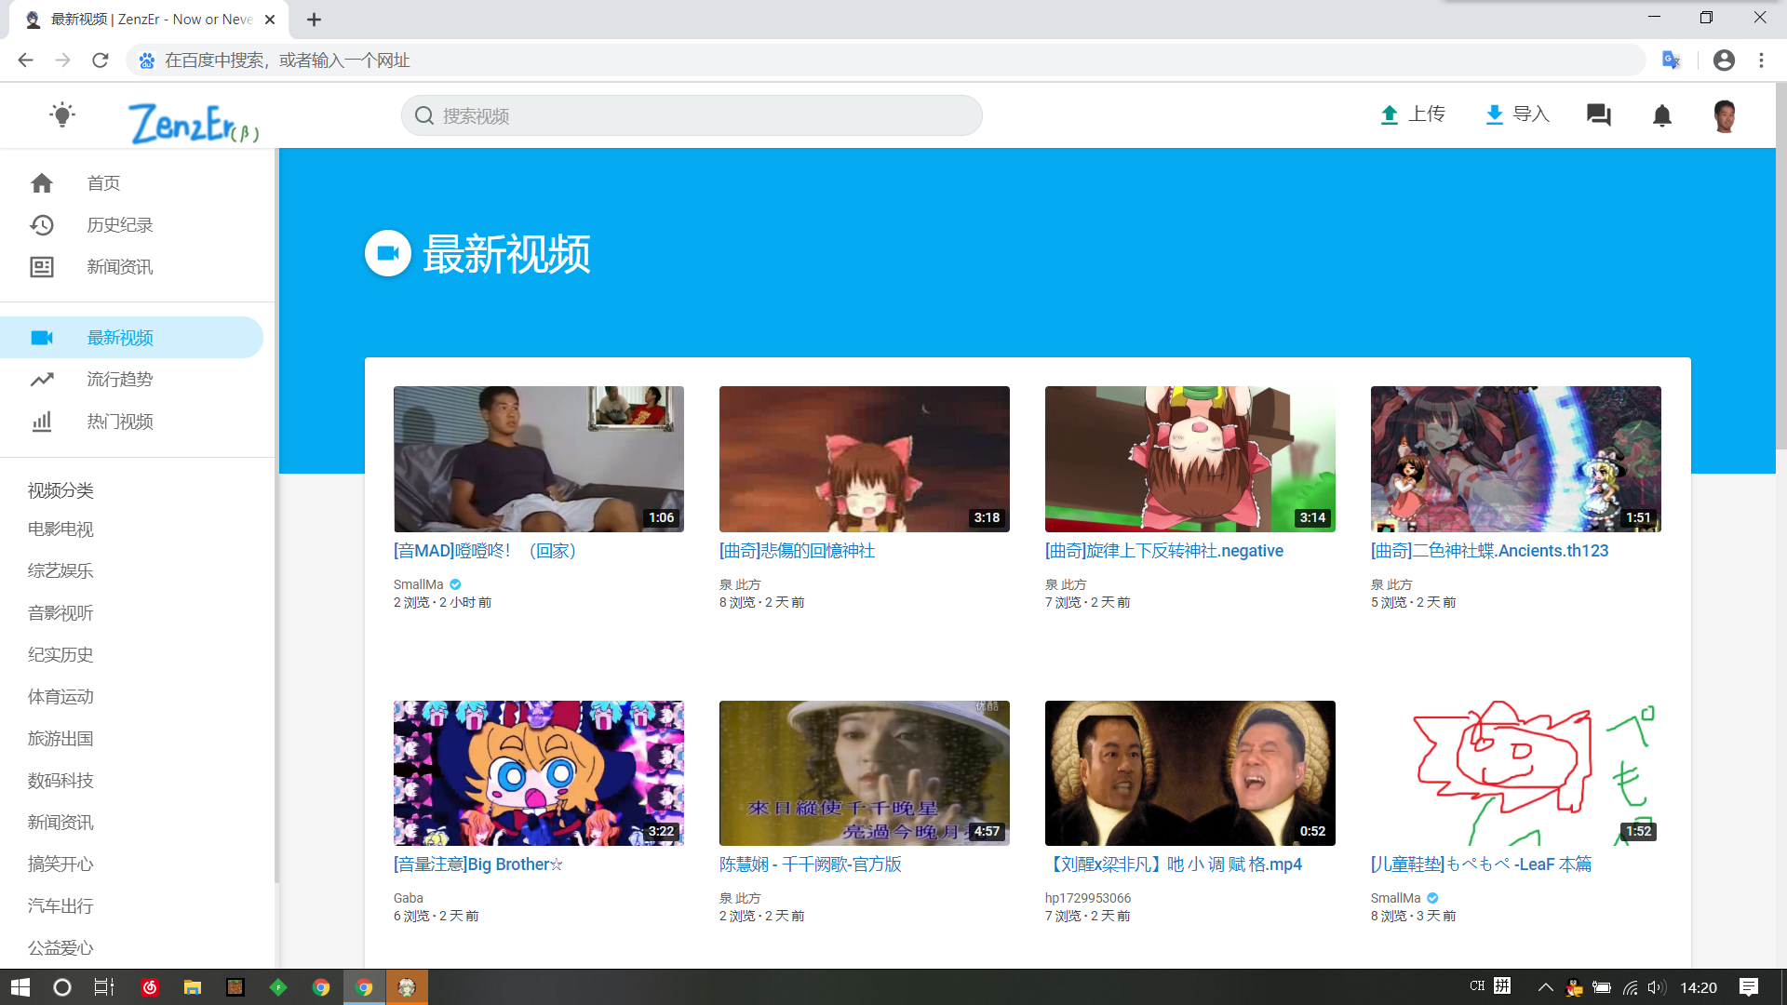Screen dimensions: 1787x1005
Task: Click the 电影电视 category link
Action: pyautogui.click(x=60, y=529)
